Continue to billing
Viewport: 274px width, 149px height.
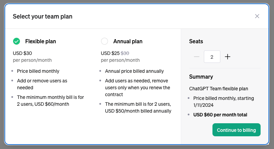237,130
